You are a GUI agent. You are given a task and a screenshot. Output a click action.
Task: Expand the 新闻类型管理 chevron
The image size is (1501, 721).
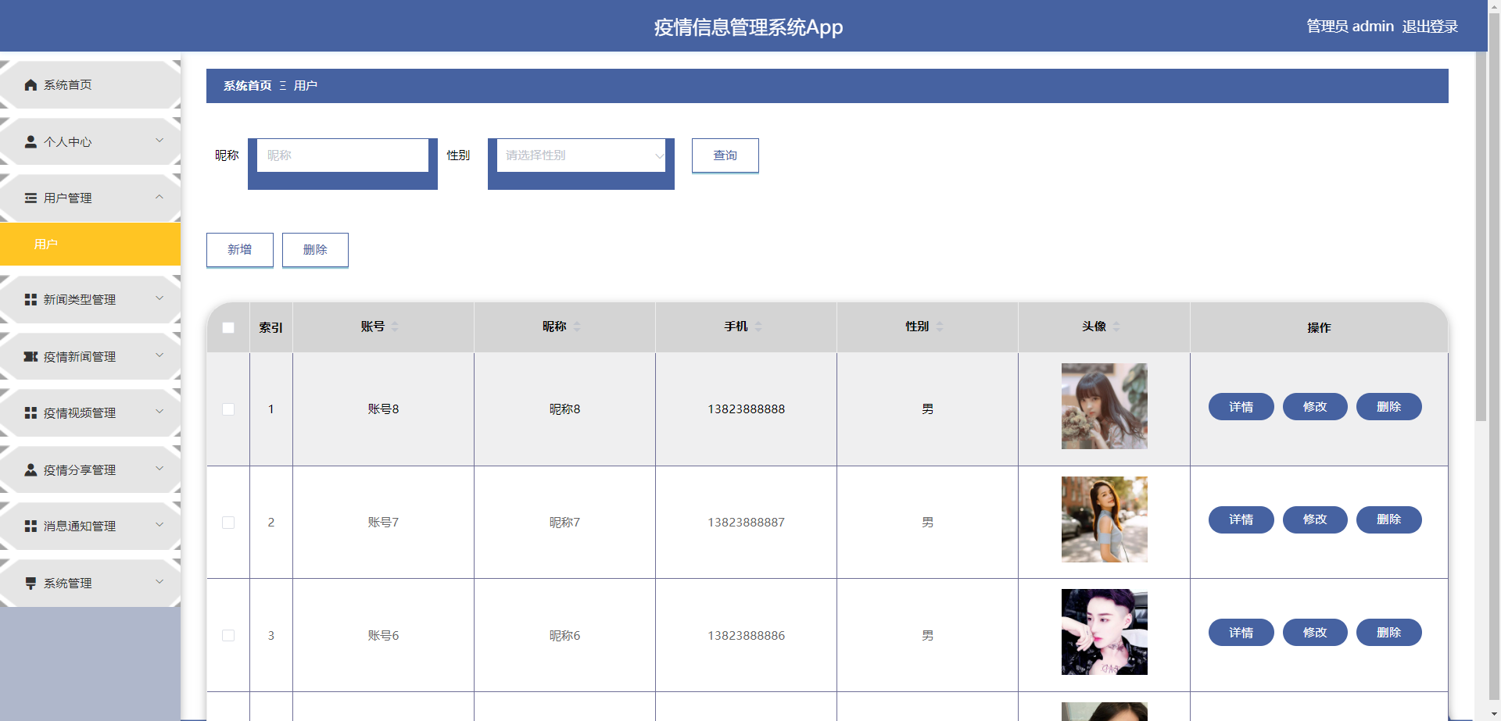(x=159, y=298)
